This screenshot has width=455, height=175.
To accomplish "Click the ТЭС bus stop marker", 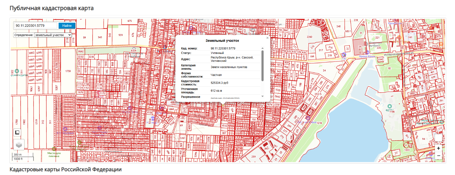I will tap(344, 55).
